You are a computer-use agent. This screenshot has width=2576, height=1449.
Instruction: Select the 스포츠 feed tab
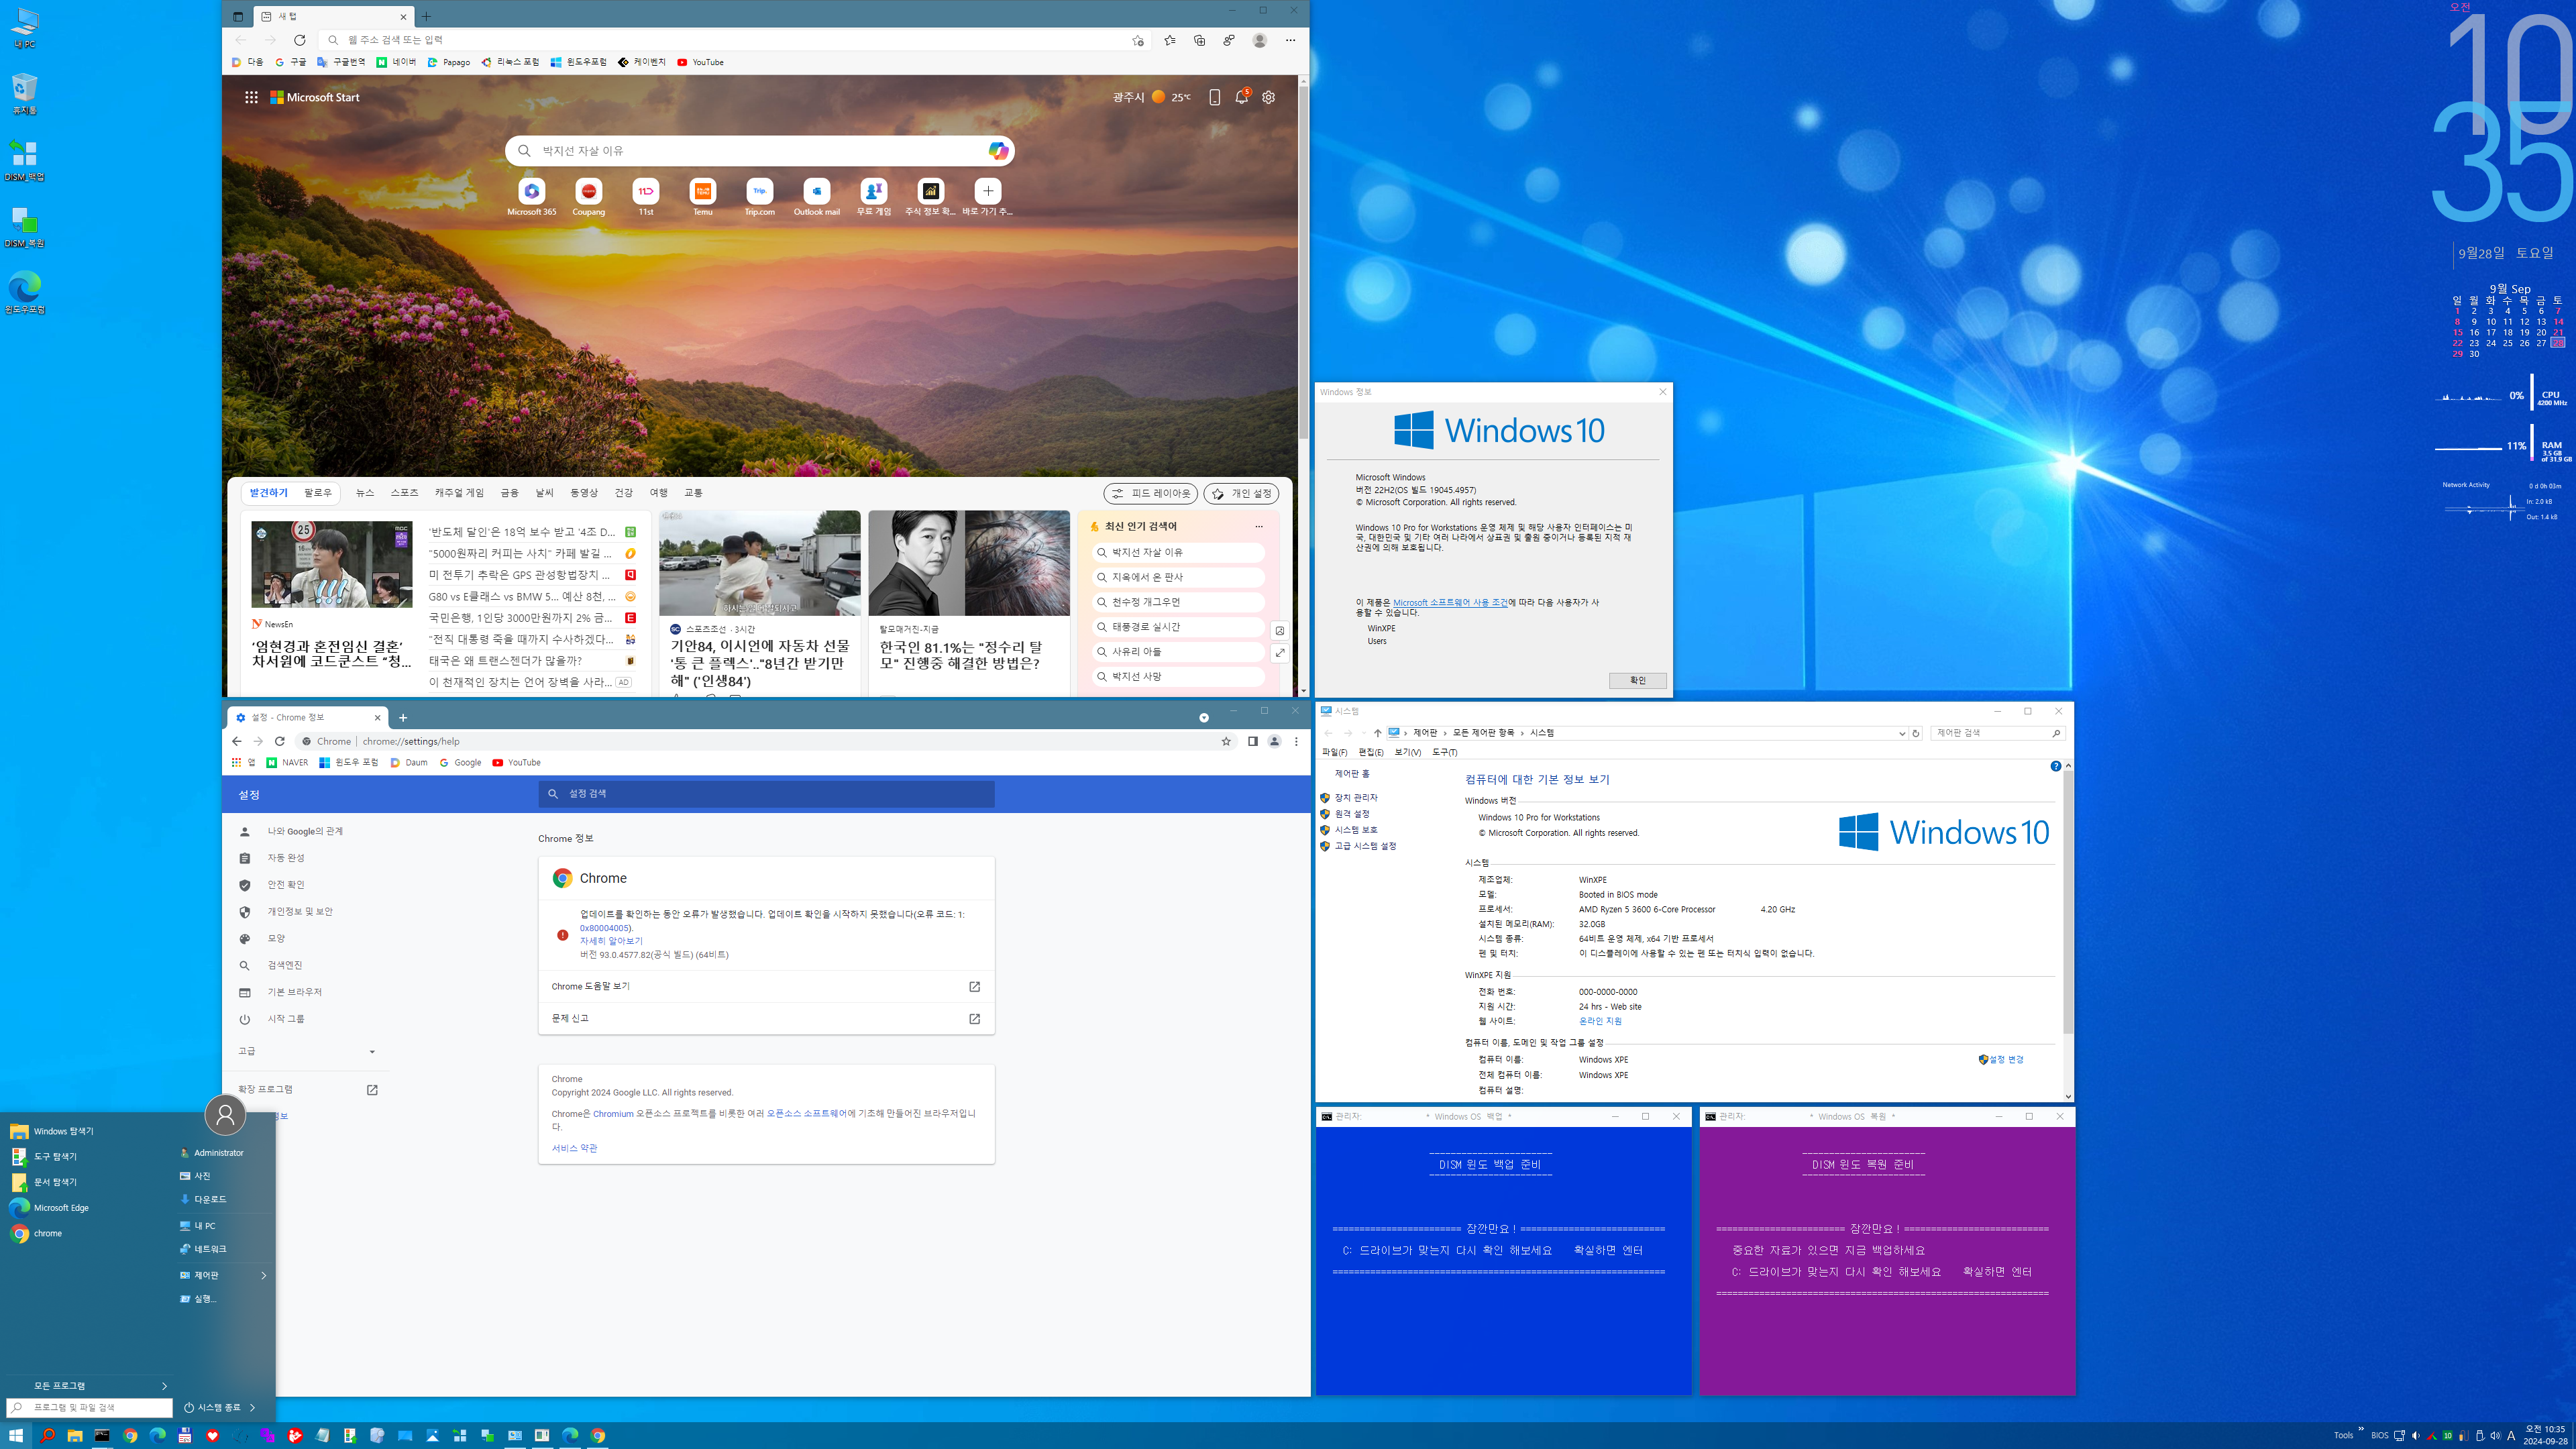click(x=404, y=493)
